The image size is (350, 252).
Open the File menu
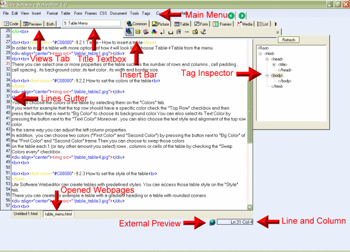coord(6,13)
